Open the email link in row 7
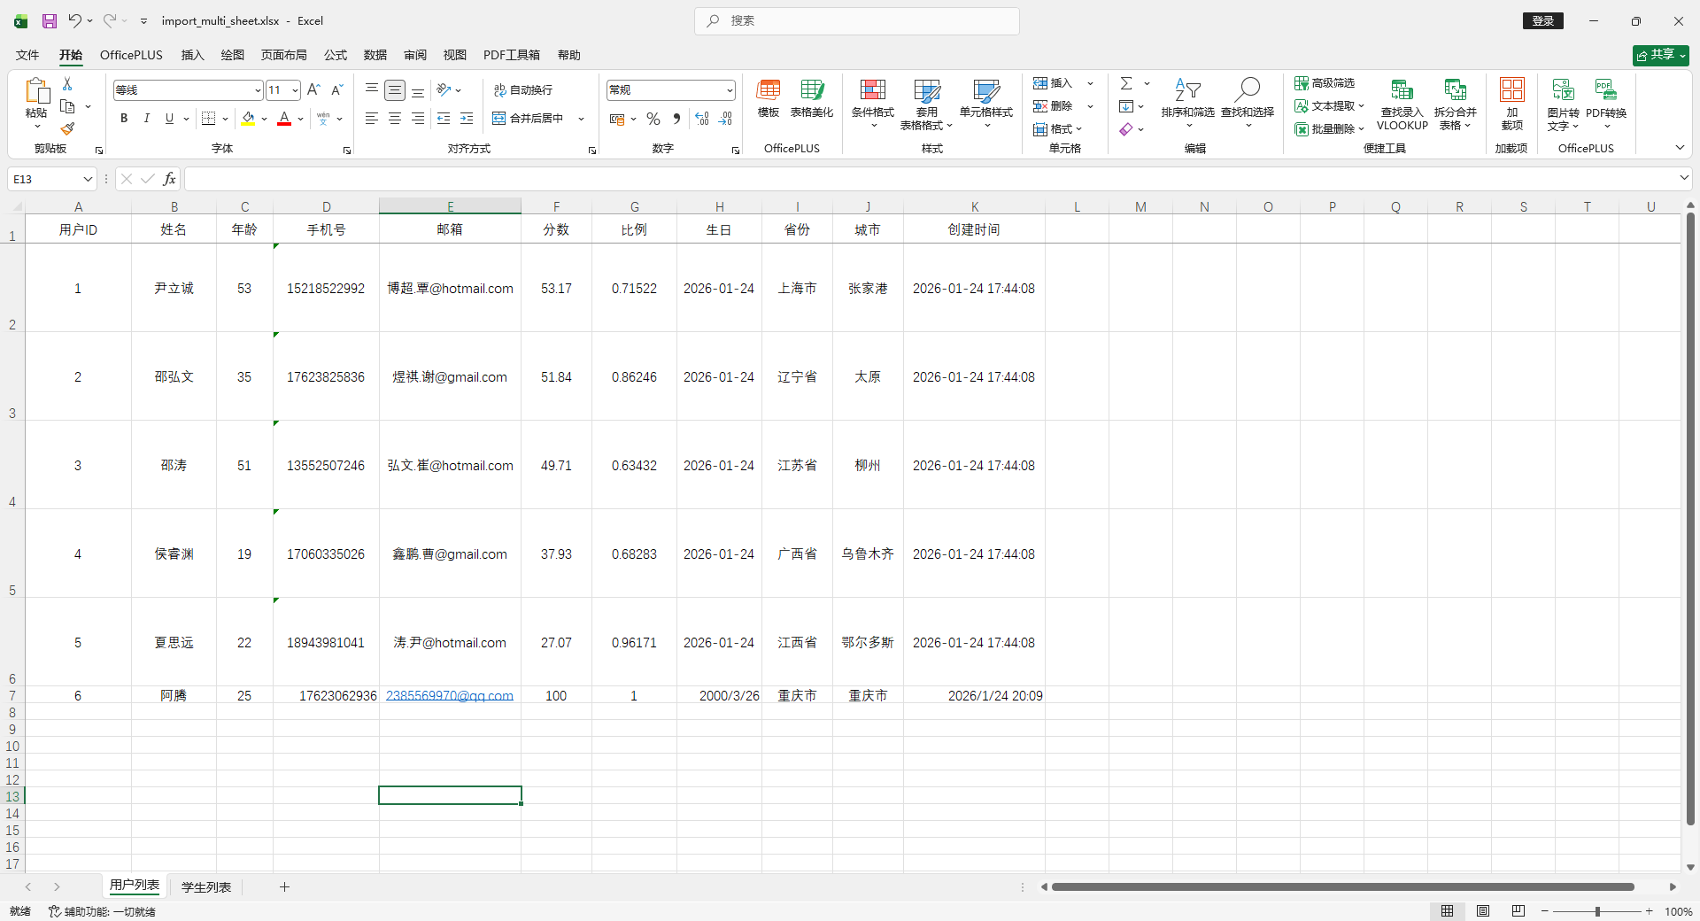The image size is (1700, 921). [x=449, y=696]
